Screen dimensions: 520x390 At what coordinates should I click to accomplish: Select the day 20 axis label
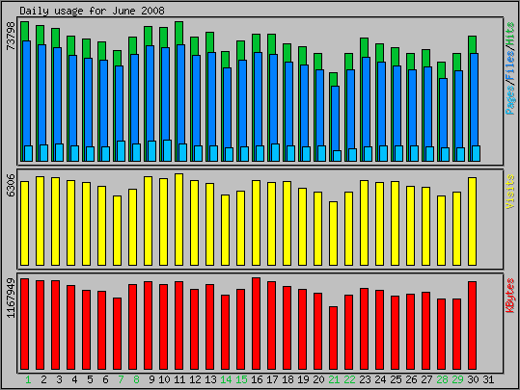[318, 379]
